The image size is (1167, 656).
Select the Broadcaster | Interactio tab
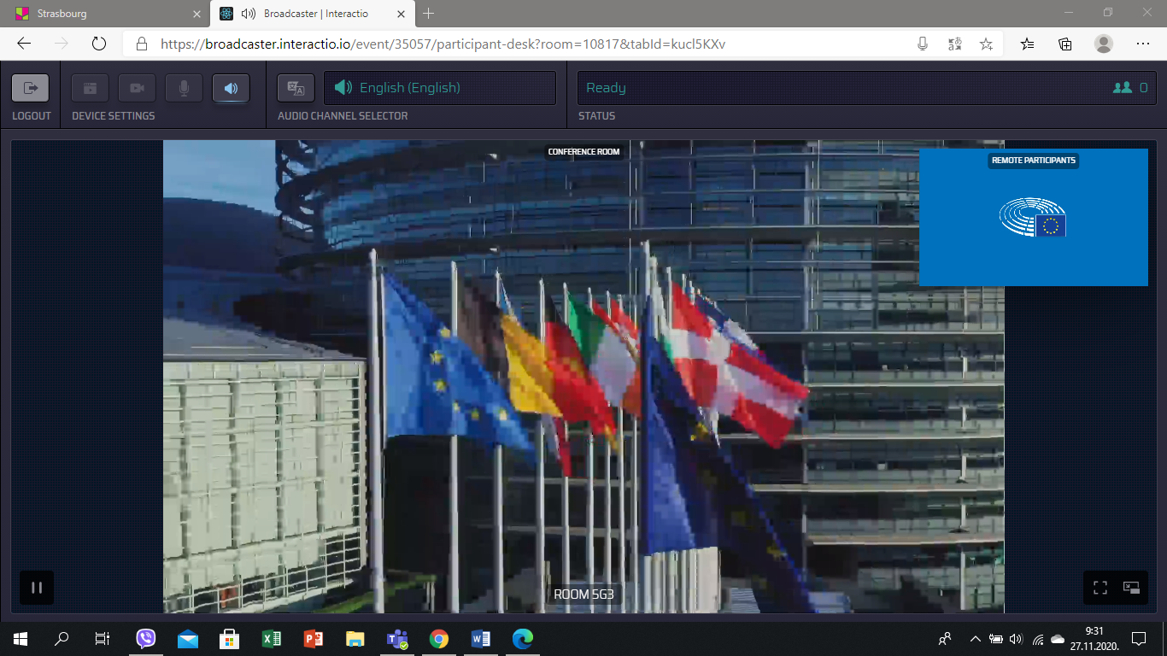click(314, 14)
